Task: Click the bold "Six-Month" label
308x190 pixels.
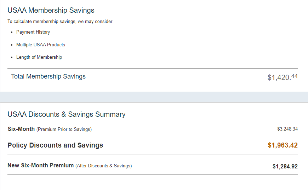Action: point(21,129)
